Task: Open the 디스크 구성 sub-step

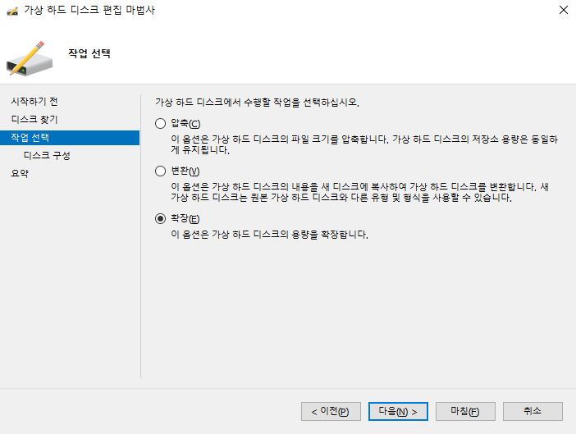Action: (47, 155)
